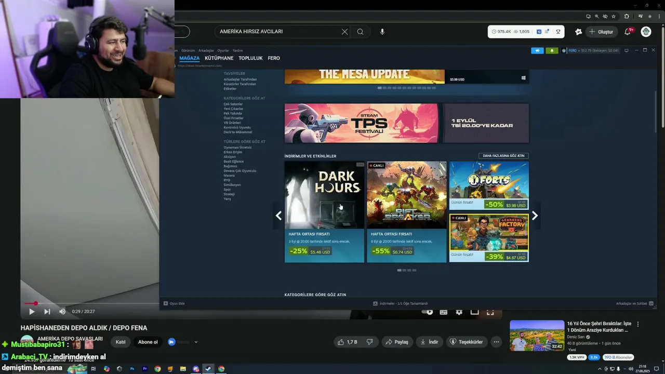The width and height of the screenshot is (665, 374).
Task: Click the Teşekkürler thanks button
Action: (467, 342)
